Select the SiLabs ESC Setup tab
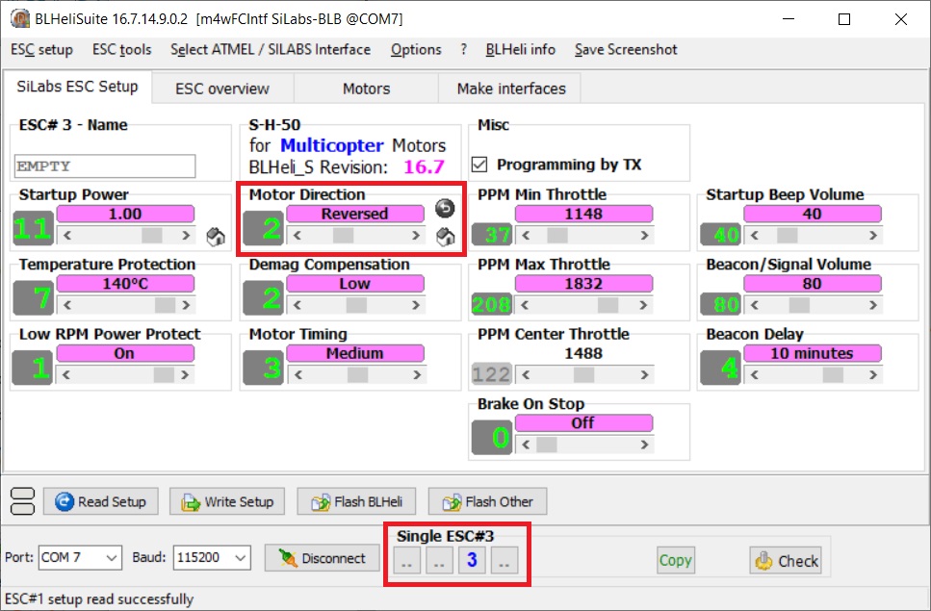Viewport: 931px width, 611px height. (x=77, y=87)
